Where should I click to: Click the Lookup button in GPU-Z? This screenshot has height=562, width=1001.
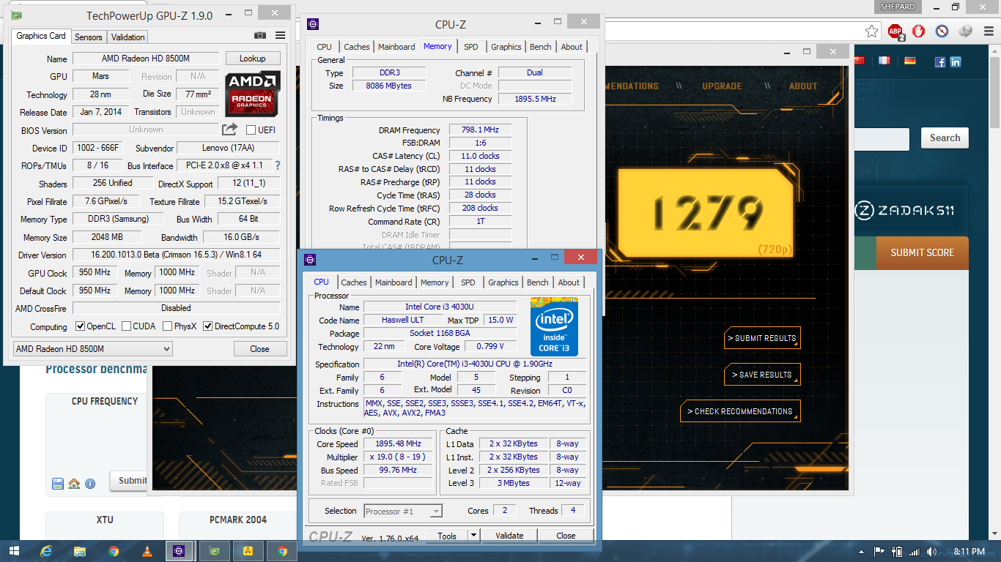(252, 58)
